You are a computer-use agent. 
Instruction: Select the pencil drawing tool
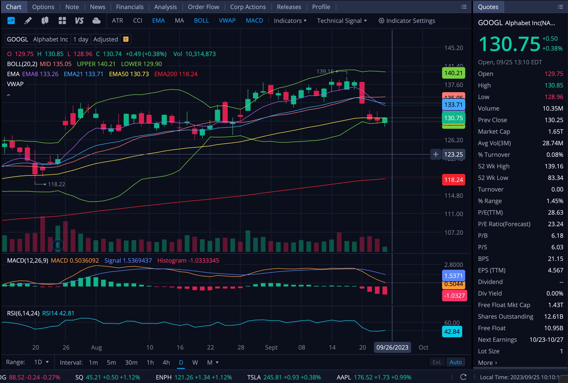(x=28, y=21)
